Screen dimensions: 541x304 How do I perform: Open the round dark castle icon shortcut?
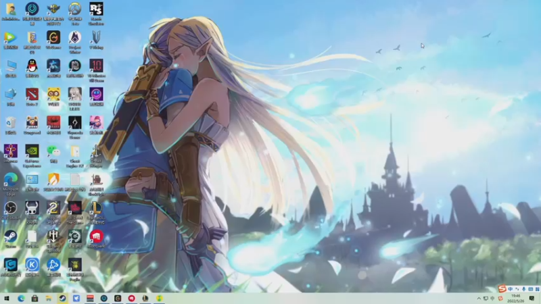pos(75,66)
